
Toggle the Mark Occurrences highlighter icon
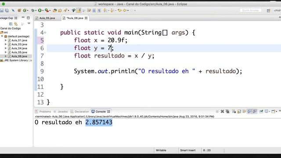click(x=79, y=11)
